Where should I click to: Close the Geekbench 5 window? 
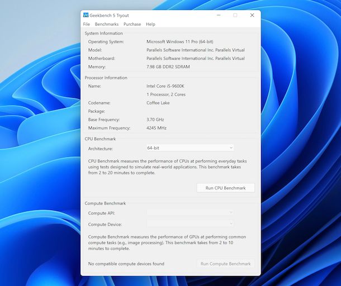(x=252, y=15)
